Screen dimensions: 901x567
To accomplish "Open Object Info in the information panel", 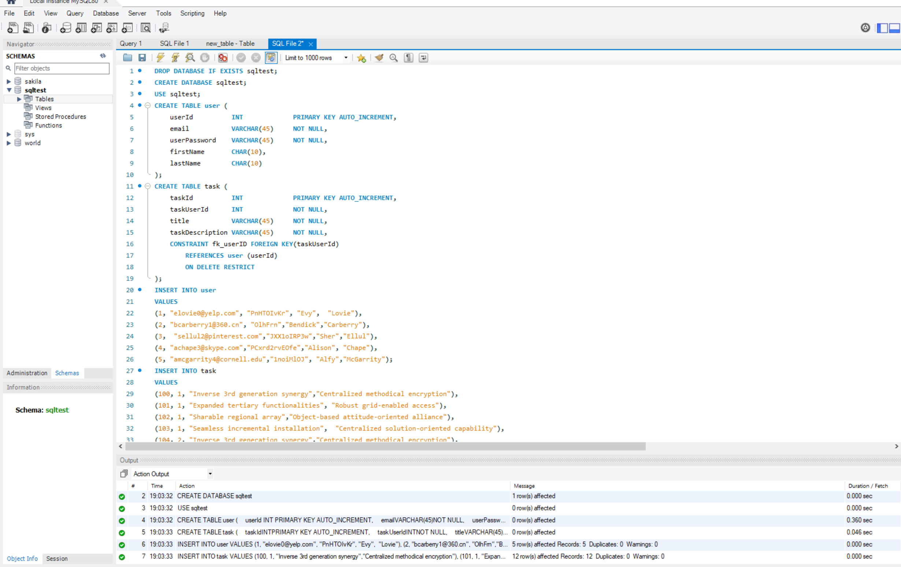I will pyautogui.click(x=22, y=558).
